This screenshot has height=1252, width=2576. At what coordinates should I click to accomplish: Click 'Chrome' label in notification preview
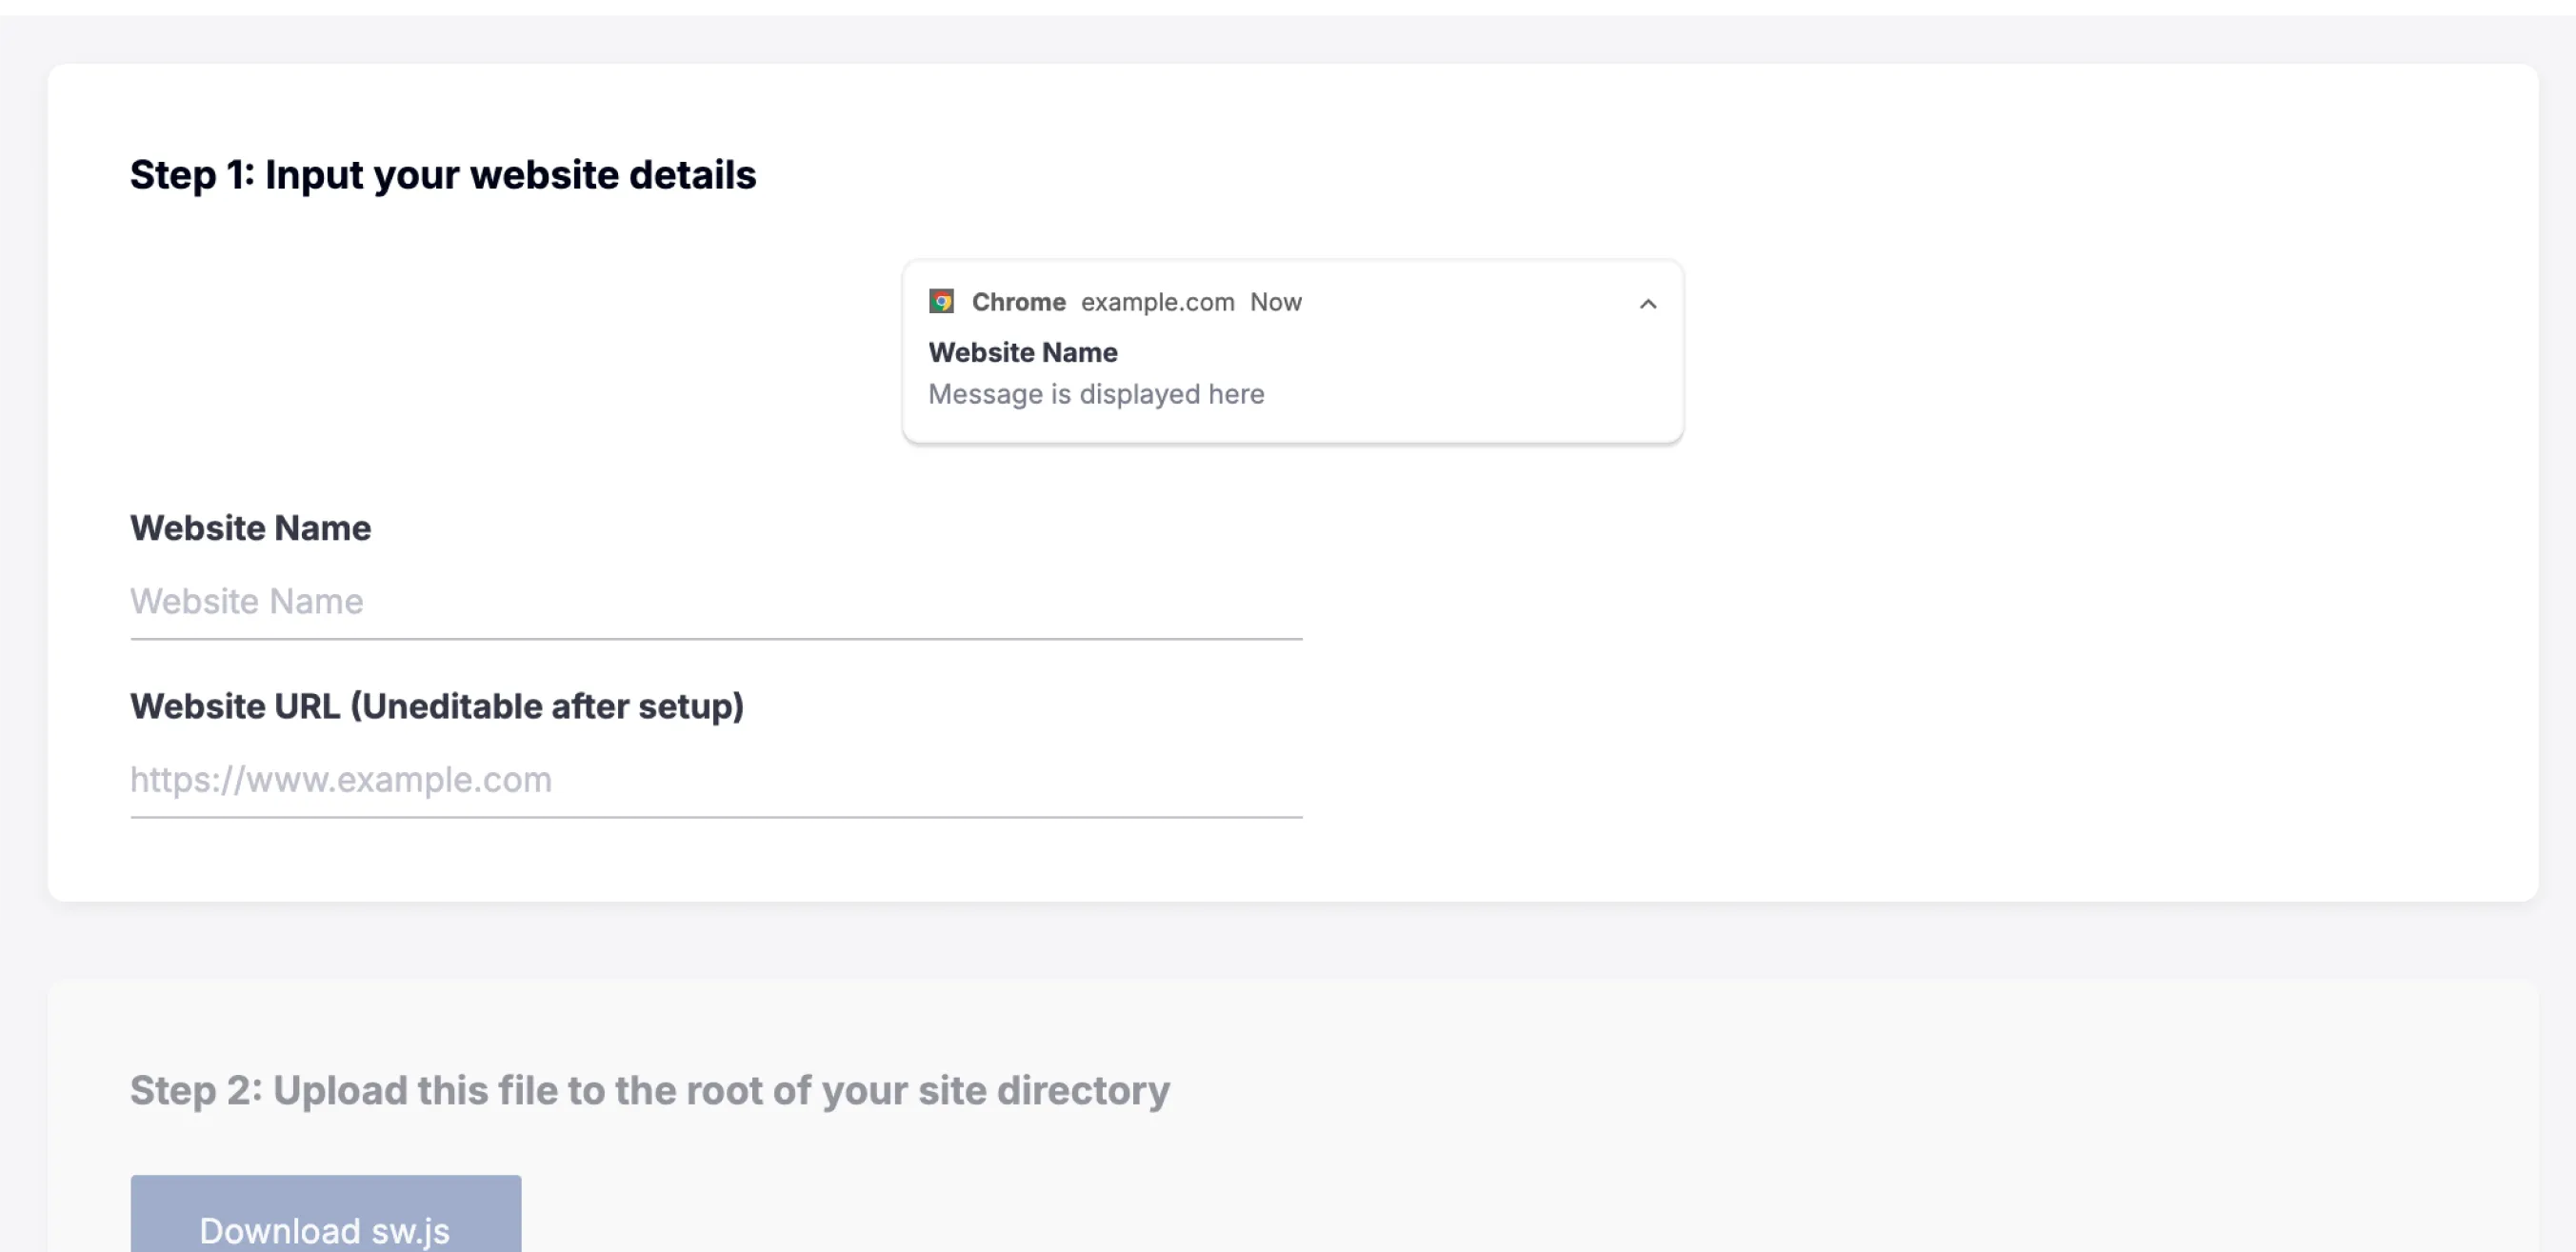pyautogui.click(x=1018, y=302)
